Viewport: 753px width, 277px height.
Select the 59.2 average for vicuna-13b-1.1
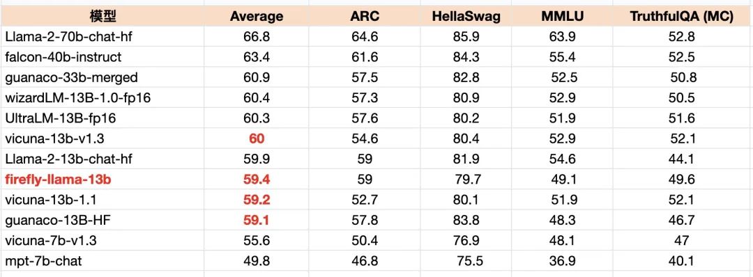(257, 199)
